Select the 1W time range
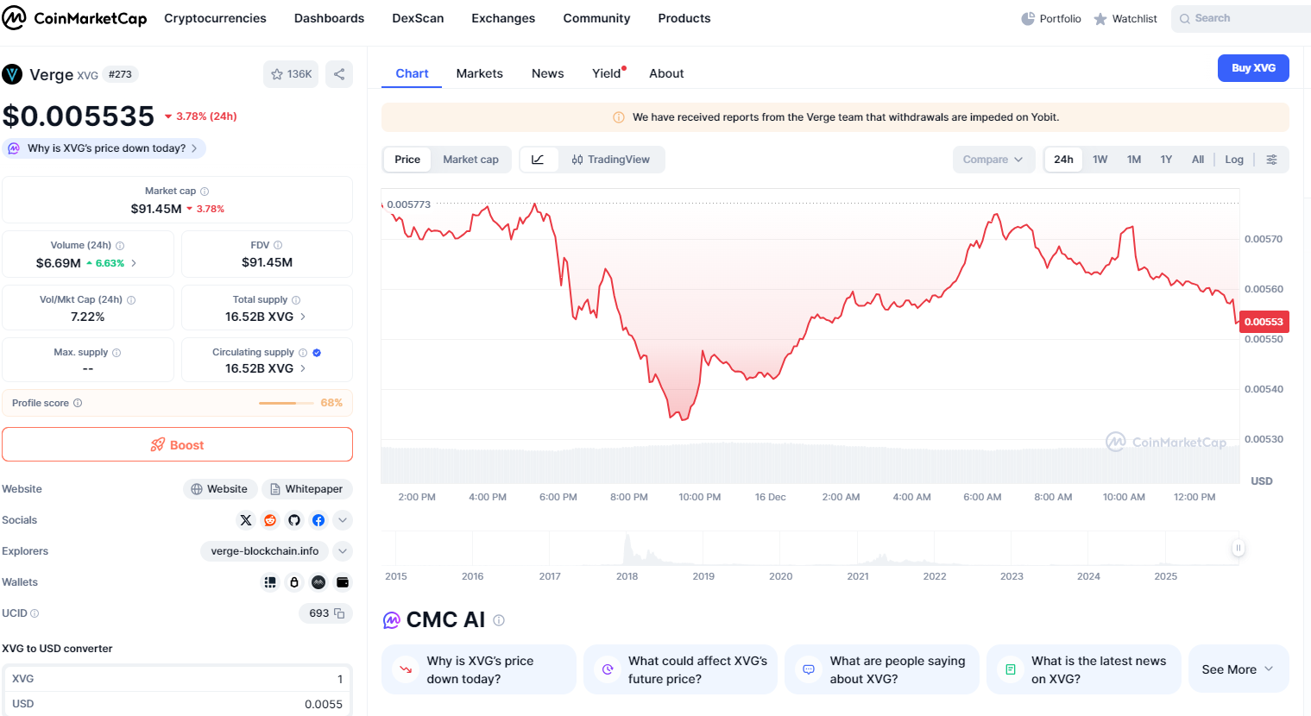The width and height of the screenshot is (1311, 716). pyautogui.click(x=1100, y=160)
